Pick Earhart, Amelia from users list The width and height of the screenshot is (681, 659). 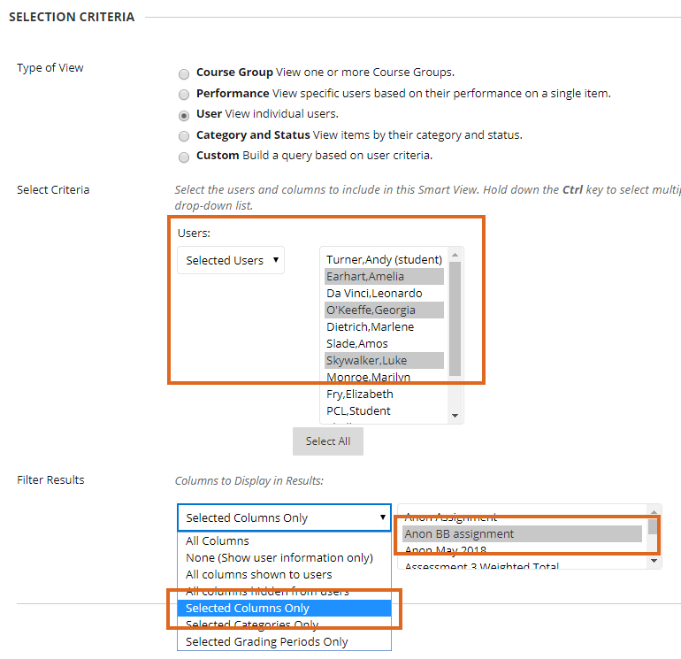pyautogui.click(x=365, y=276)
